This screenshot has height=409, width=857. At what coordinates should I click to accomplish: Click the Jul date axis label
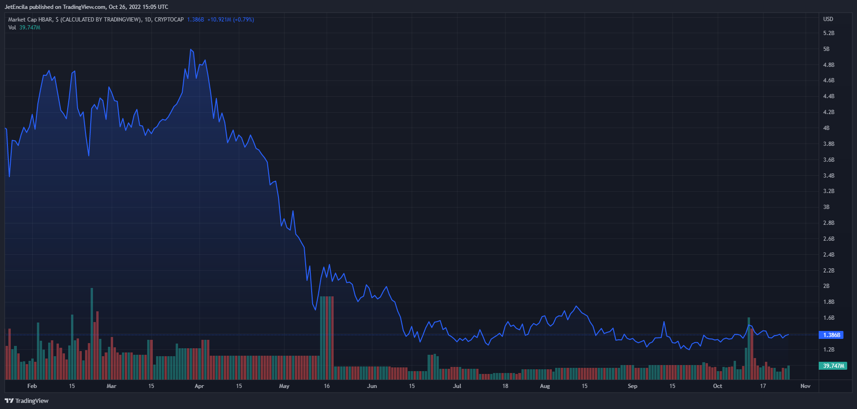pos(457,386)
